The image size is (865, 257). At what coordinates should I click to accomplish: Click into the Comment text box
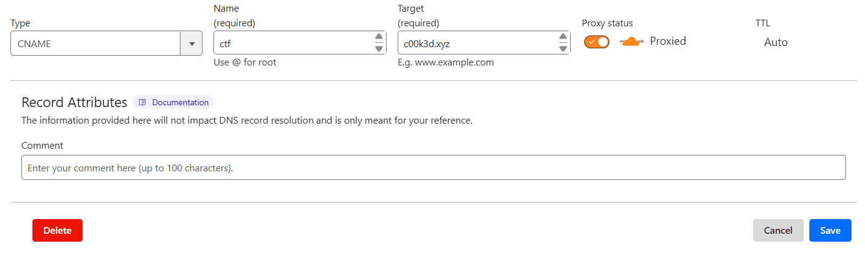433,168
